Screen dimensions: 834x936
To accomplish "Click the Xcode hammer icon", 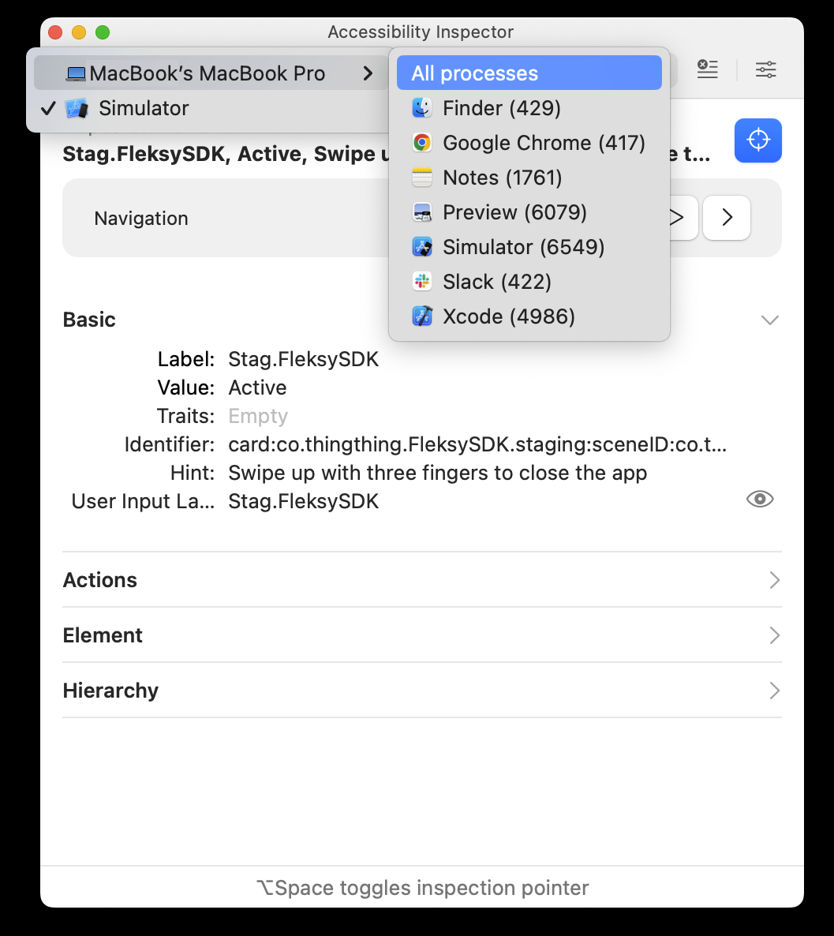I will coord(422,316).
